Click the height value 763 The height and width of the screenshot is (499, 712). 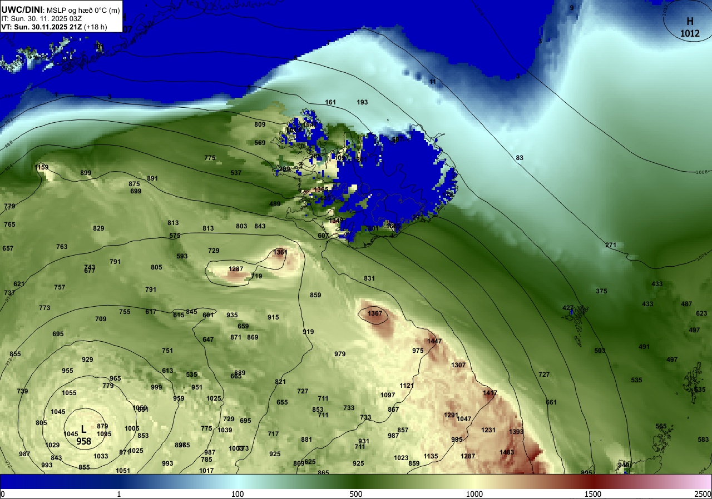(62, 247)
